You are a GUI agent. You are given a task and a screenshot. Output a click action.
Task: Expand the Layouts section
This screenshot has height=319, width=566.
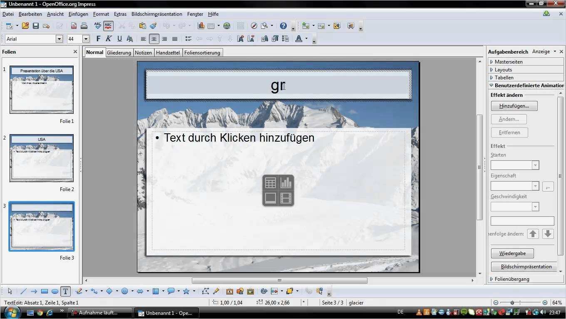click(526, 70)
